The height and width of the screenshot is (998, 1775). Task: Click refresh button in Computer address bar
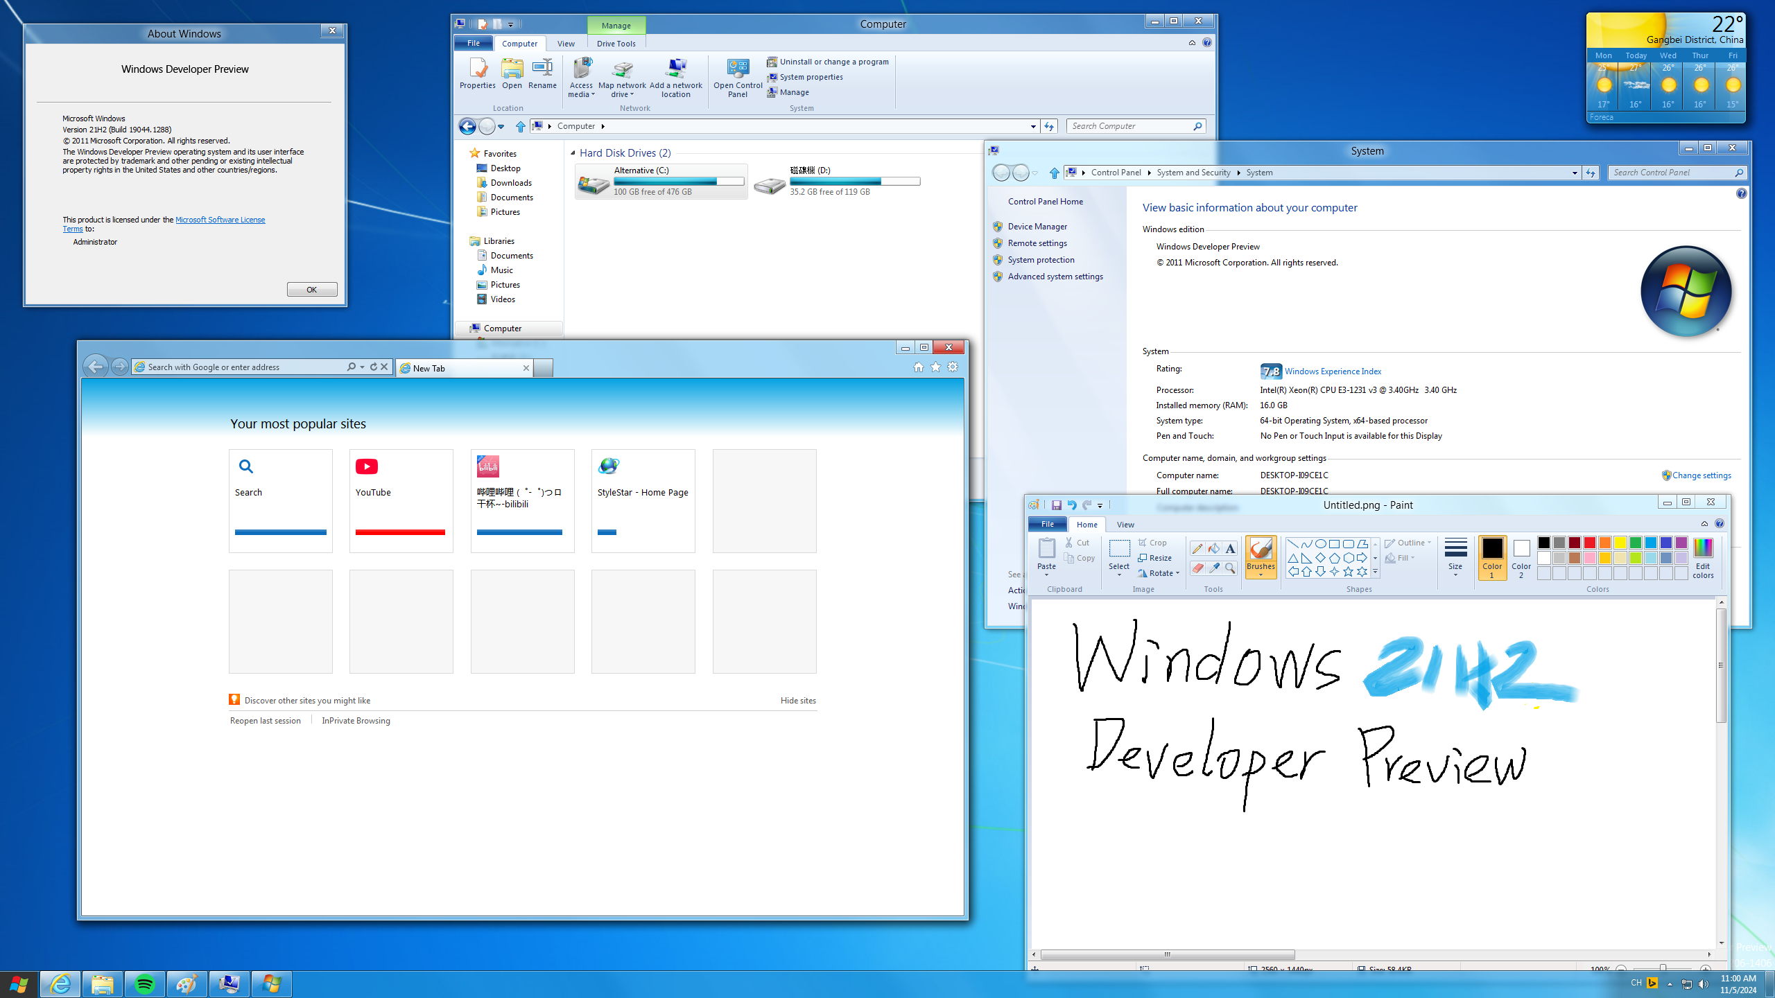point(1049,126)
